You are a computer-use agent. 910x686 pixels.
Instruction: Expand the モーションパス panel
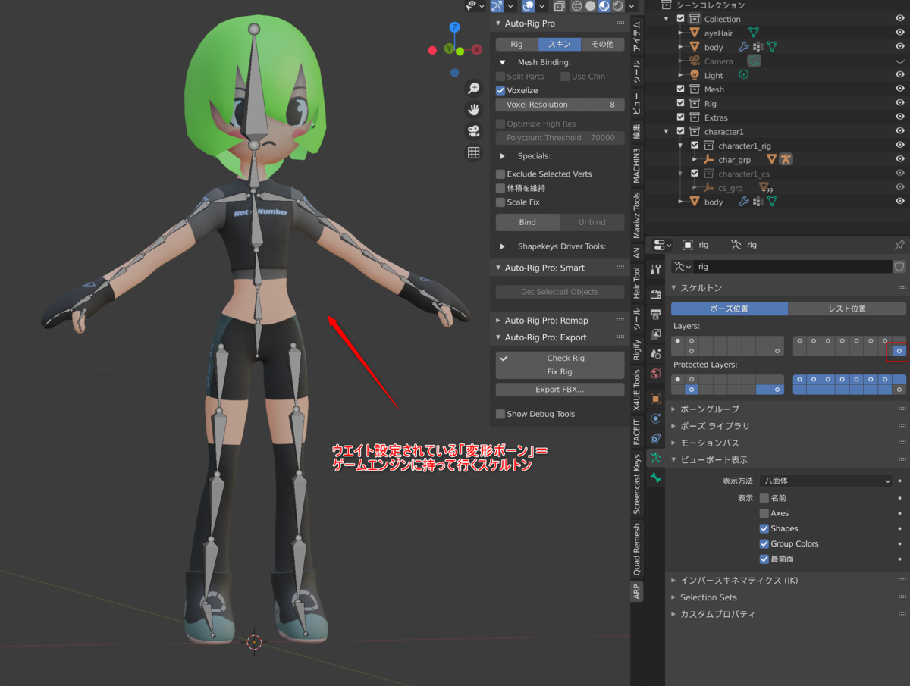(674, 443)
